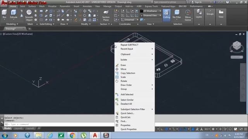Select the Arc draw tool

(x=68, y=11)
